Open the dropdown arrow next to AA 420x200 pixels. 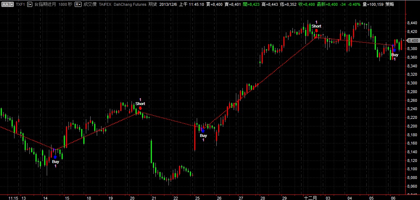pyautogui.click(x=12, y=4)
